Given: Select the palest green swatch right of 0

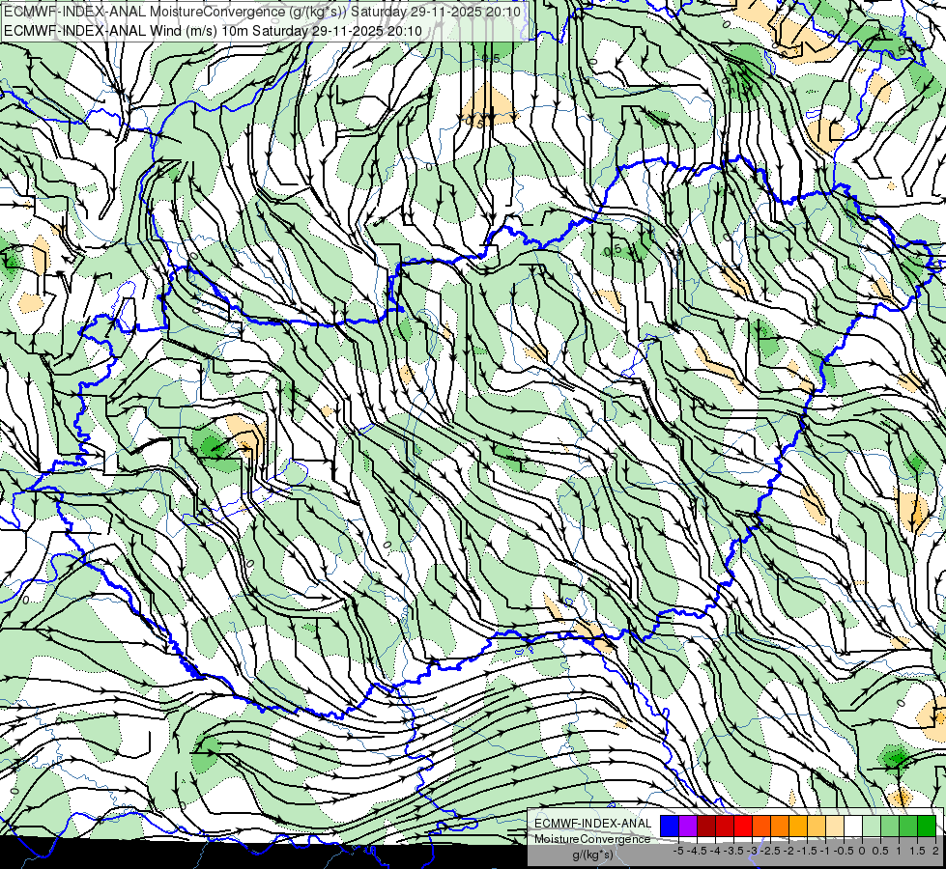Looking at the screenshot, I should click(x=872, y=826).
